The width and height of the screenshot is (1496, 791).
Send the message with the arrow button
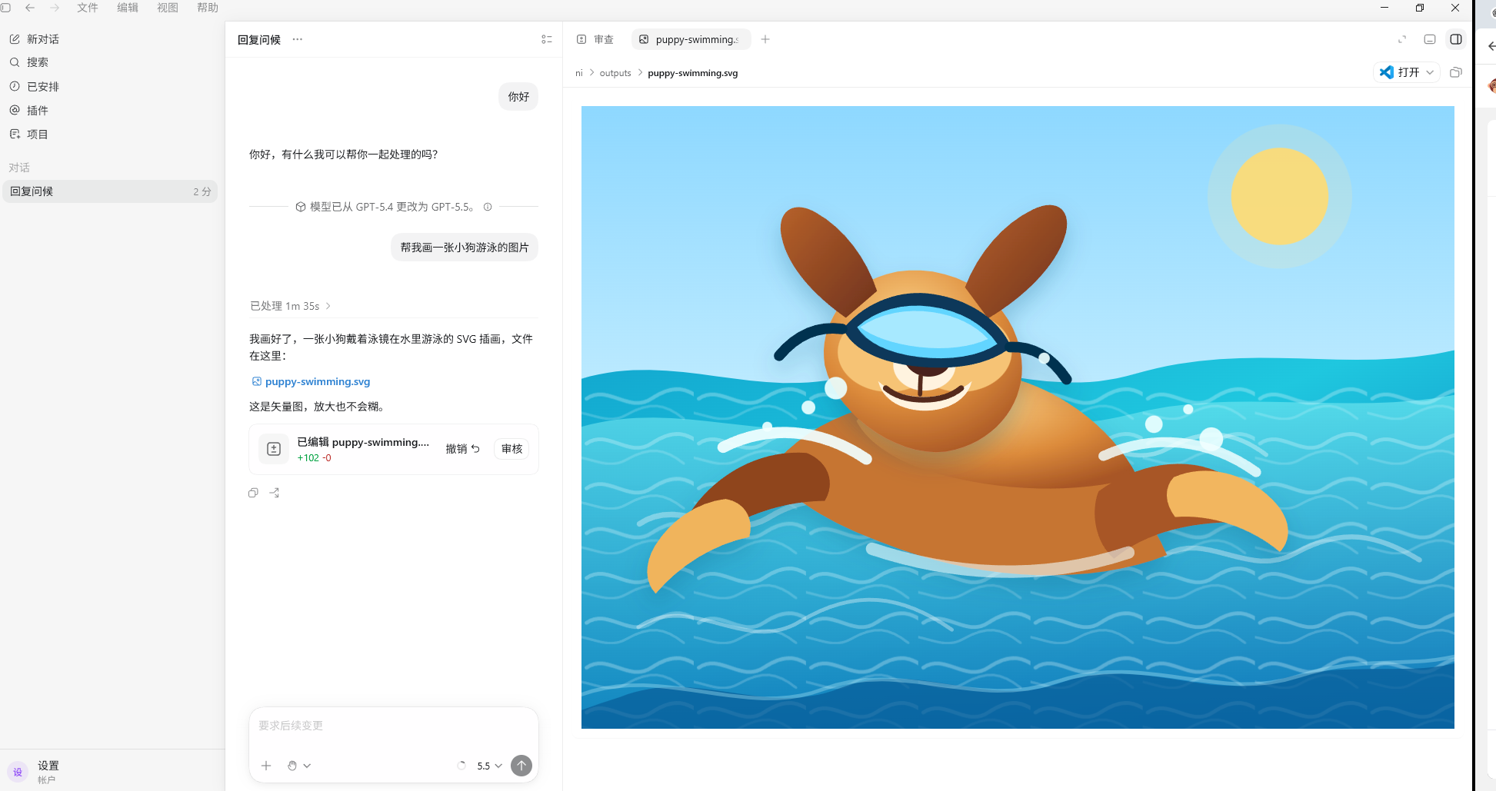(x=521, y=766)
